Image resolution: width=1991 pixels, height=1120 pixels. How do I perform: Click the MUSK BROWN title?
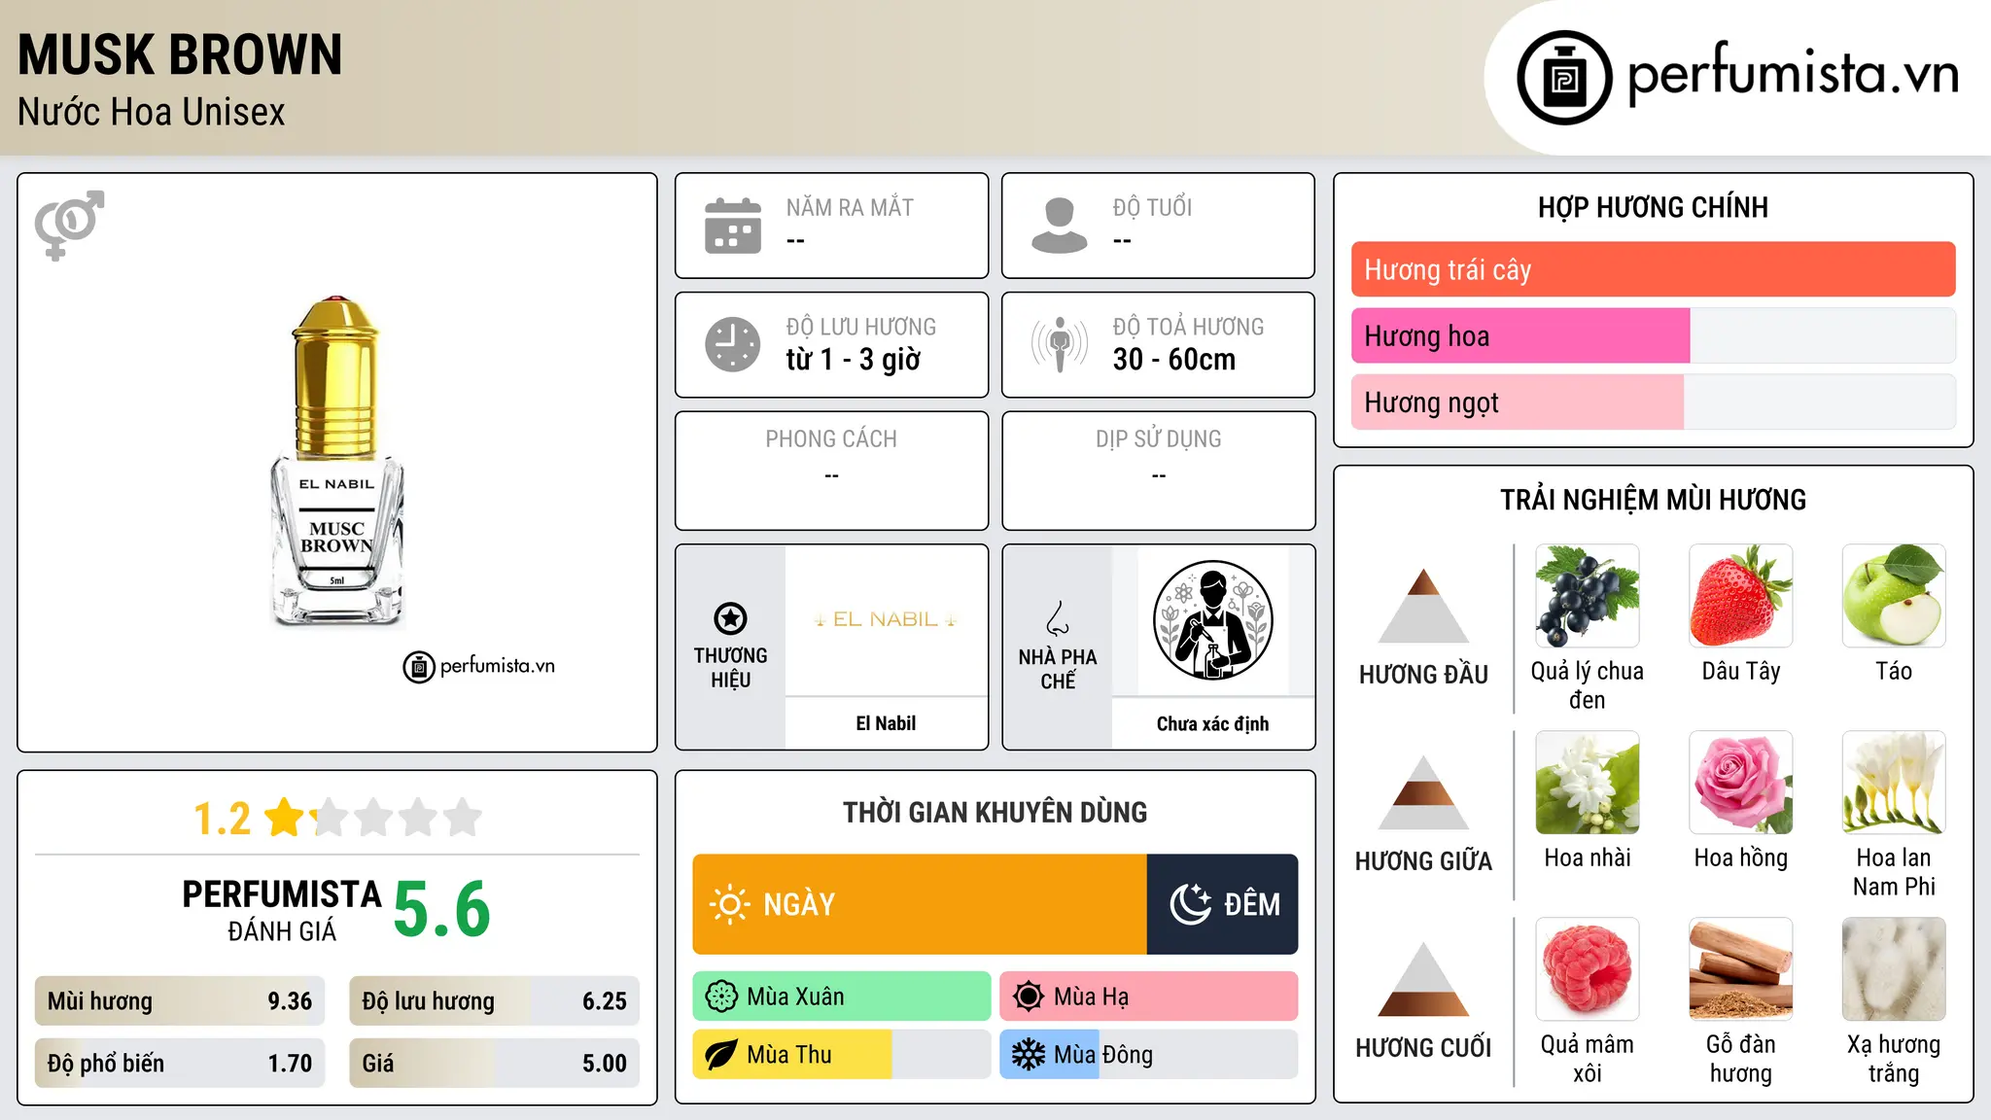pos(180,54)
